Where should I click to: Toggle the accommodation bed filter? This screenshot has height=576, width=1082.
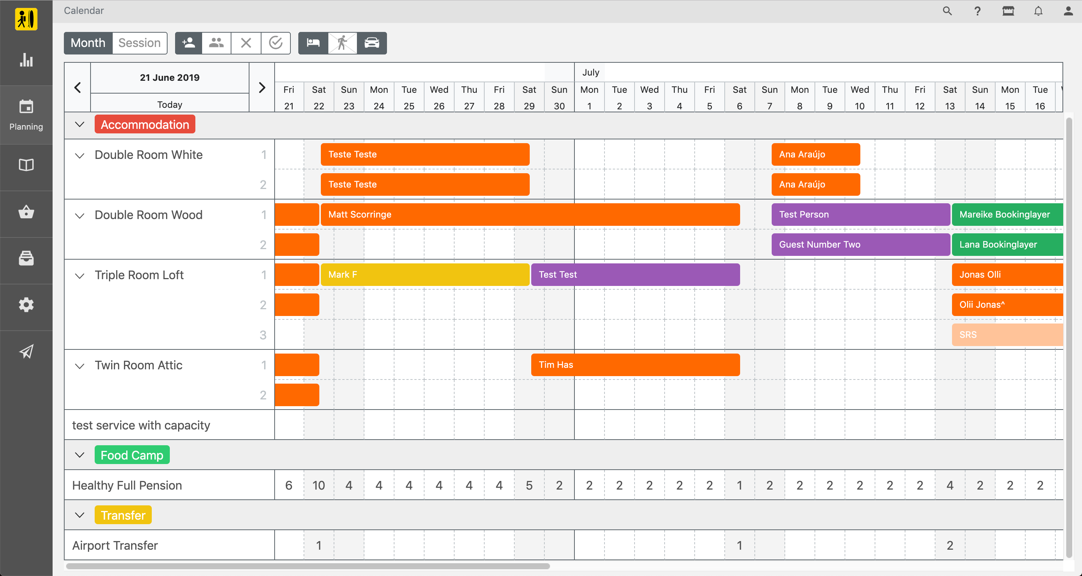click(x=313, y=43)
